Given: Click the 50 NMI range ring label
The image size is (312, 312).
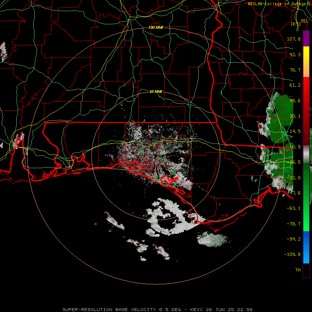Looking at the screenshot, I should coord(156,92).
